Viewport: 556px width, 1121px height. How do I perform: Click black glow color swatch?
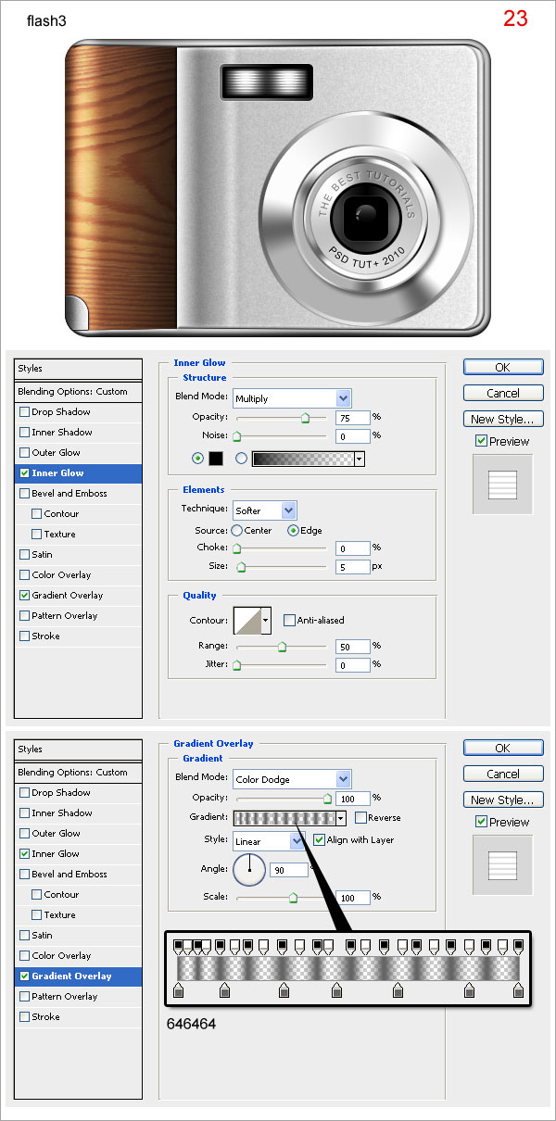216,458
